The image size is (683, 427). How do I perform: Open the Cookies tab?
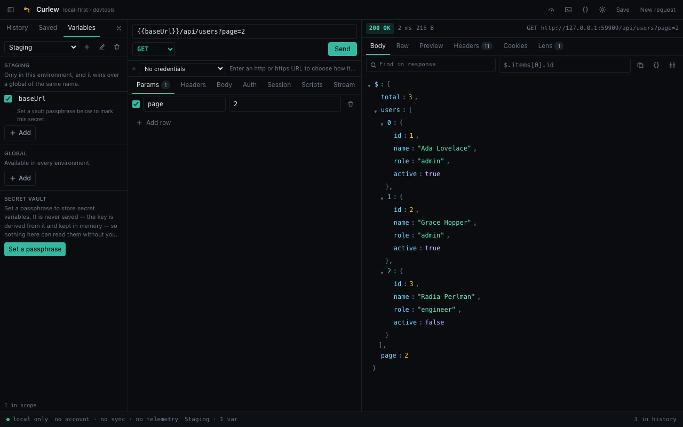515,46
